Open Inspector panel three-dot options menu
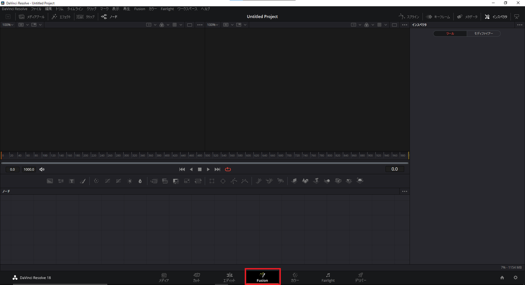 click(x=519, y=25)
